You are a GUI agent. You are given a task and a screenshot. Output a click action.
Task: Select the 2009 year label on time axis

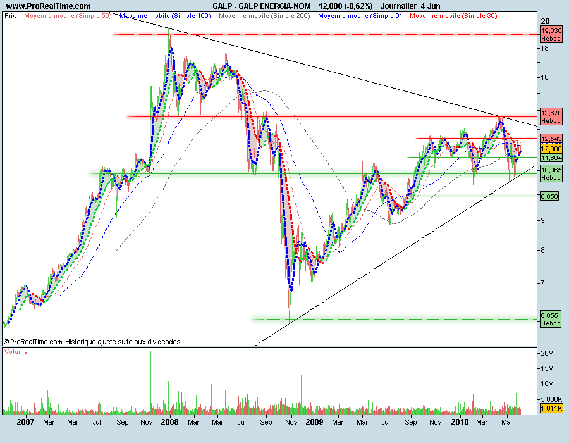pos(314,422)
